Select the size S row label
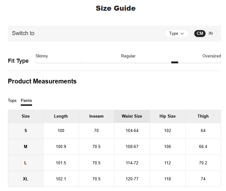The width and height of the screenshot is (226, 191). pyautogui.click(x=26, y=131)
